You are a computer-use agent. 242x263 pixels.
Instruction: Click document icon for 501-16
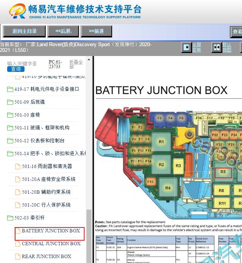click(x=18, y=167)
